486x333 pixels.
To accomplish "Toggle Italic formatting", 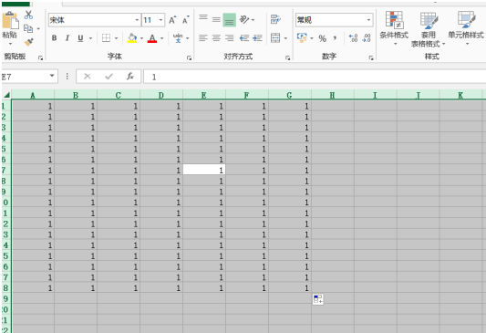I will coord(67,38).
